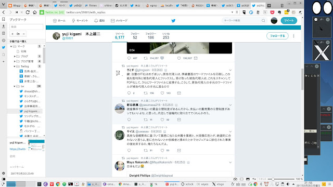This screenshot has width=333, height=187.
Task: Like the video tweet with 192,027 likes
Action: click(179, 58)
